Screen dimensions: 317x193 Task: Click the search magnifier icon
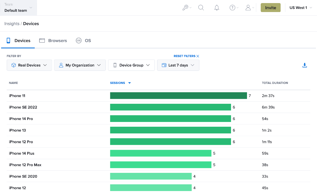(x=201, y=8)
